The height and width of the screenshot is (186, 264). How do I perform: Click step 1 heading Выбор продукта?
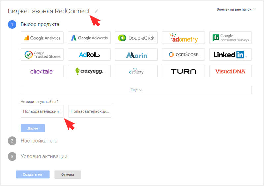[x=40, y=24]
